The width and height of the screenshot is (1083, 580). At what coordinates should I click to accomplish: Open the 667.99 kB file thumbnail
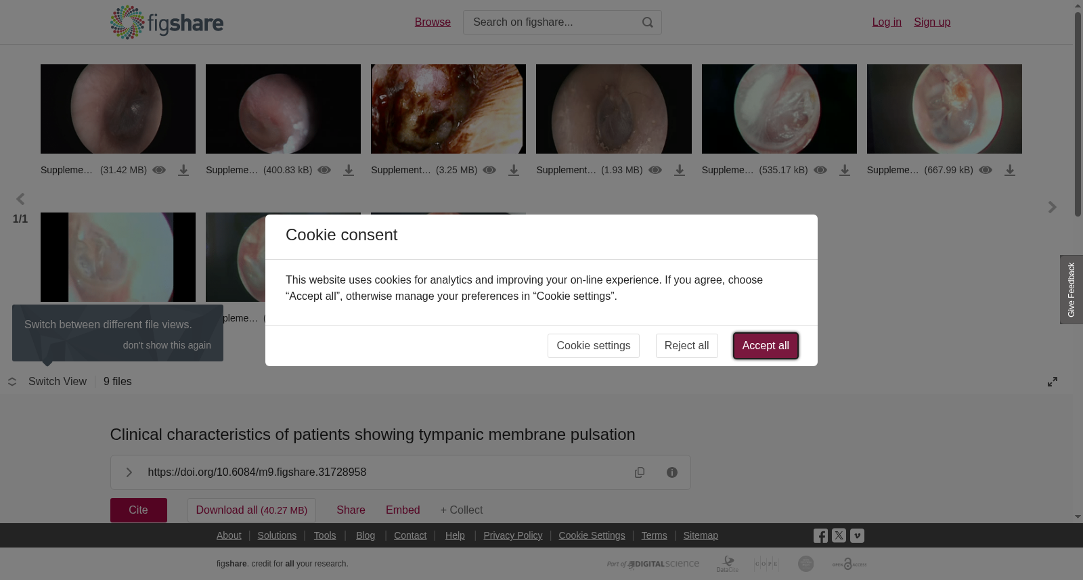point(944,109)
